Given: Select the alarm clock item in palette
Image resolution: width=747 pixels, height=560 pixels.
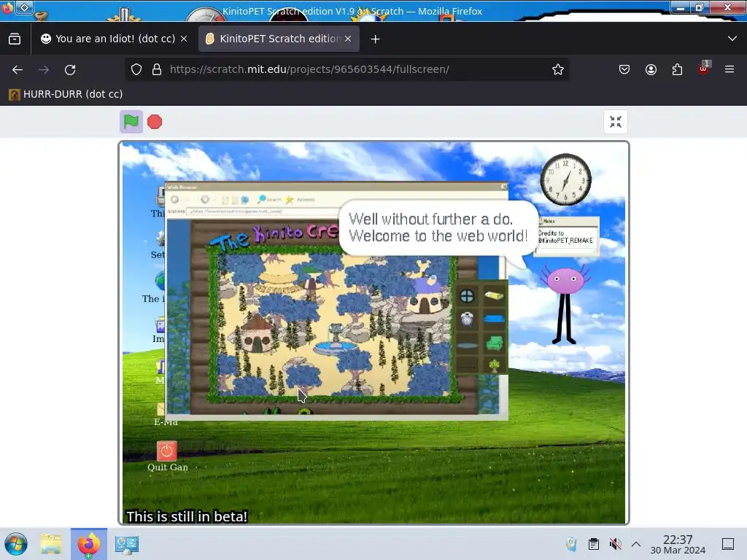Looking at the screenshot, I should pos(467,319).
